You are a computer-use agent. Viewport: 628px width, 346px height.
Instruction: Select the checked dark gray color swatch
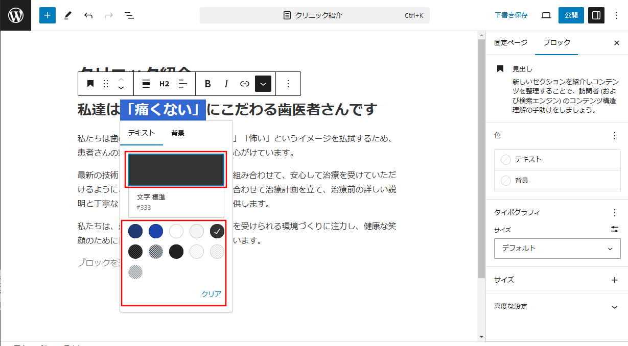coord(217,231)
